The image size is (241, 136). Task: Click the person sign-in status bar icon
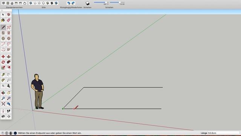11,133
